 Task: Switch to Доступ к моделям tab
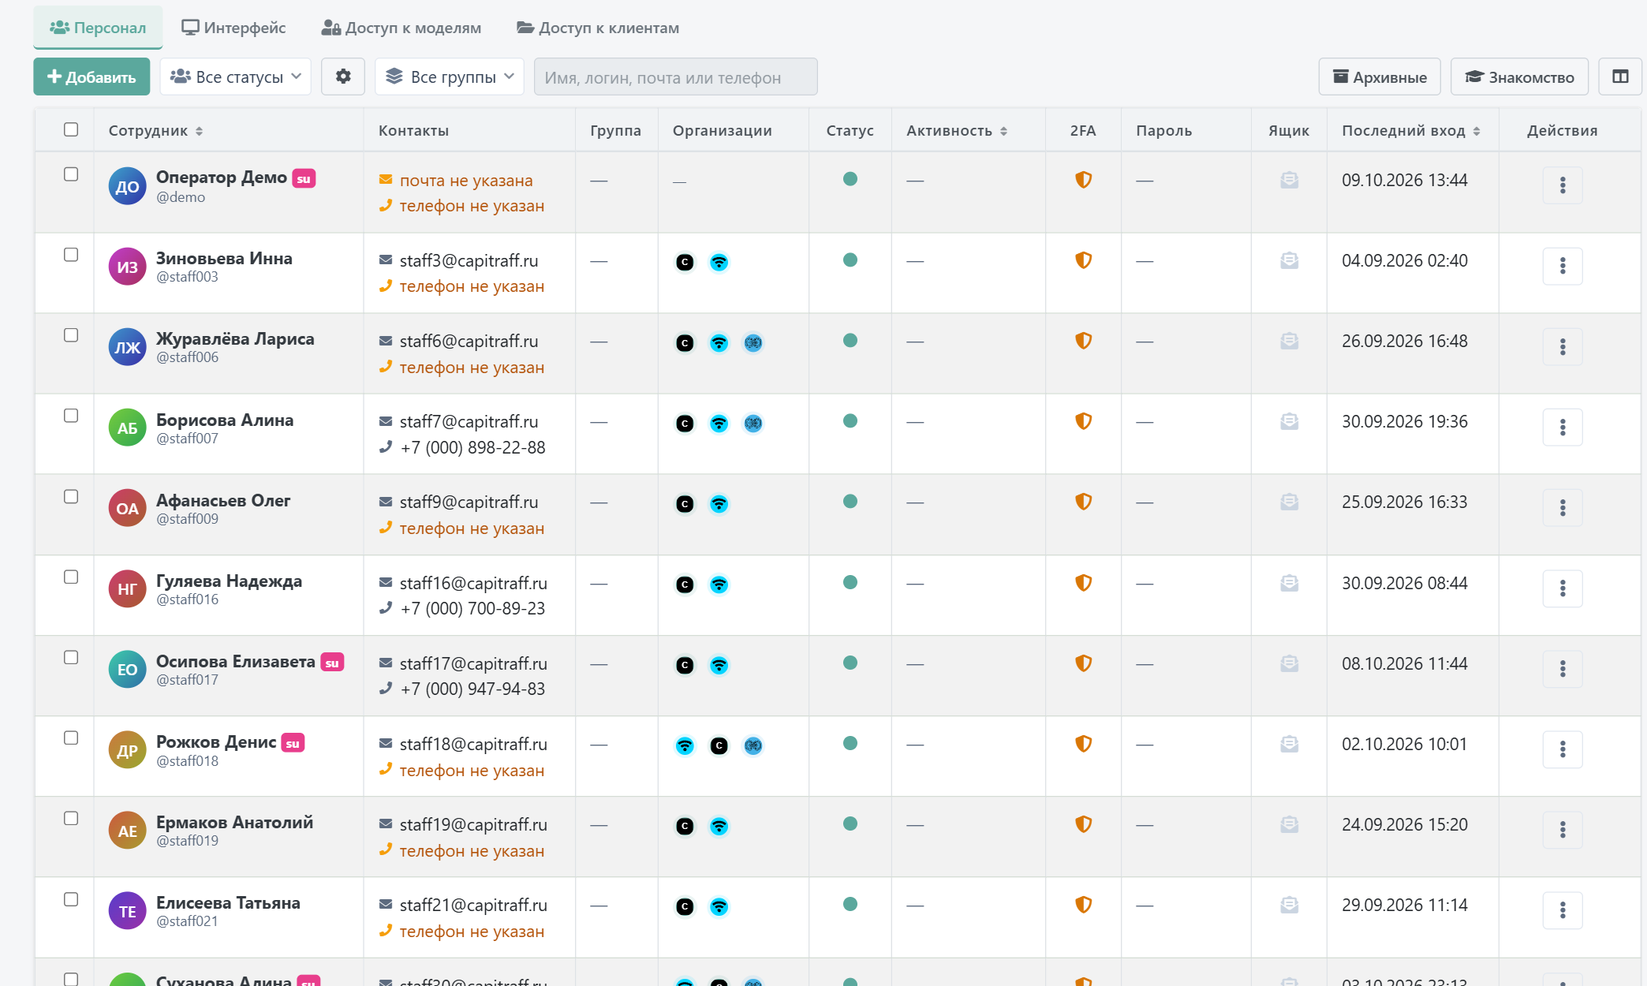pyautogui.click(x=401, y=28)
